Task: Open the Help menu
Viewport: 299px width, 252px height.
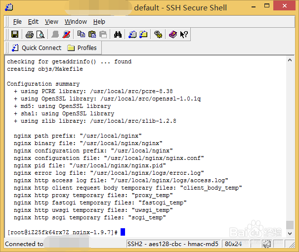Action: [x=99, y=22]
